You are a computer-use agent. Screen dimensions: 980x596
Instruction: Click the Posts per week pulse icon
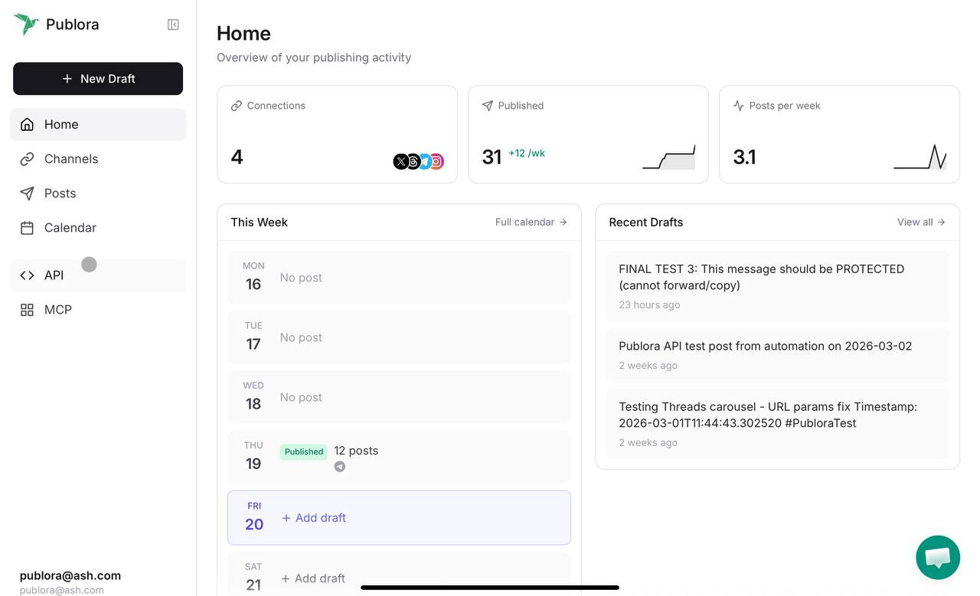click(739, 106)
